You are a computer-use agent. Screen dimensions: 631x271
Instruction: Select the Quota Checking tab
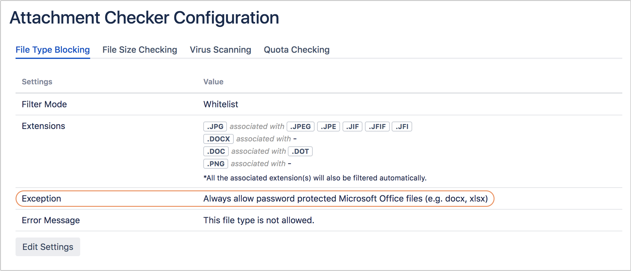(x=296, y=50)
